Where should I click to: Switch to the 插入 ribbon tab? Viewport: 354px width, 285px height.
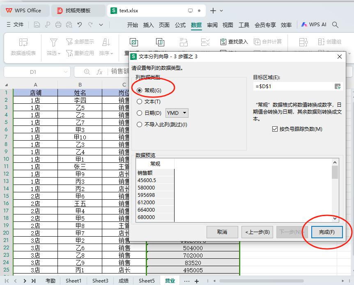click(x=148, y=25)
